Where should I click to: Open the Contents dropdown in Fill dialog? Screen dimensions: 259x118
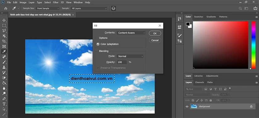coord(131,33)
